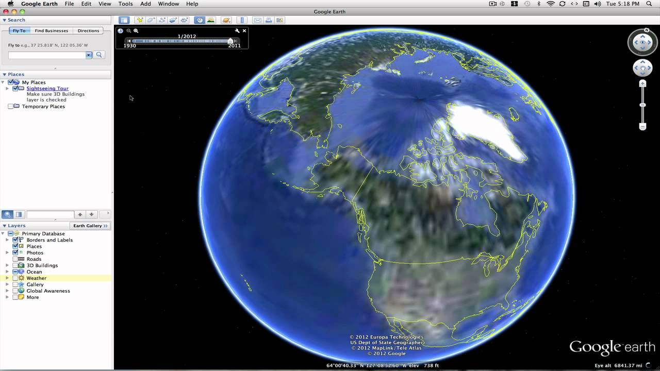Open the Fly to history dropdown
660x371 pixels.
coord(89,55)
